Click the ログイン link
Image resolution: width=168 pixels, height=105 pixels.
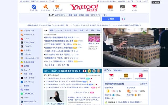(108, 70)
